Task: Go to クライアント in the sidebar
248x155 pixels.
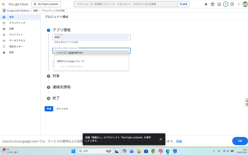Action: (x=16, y=34)
